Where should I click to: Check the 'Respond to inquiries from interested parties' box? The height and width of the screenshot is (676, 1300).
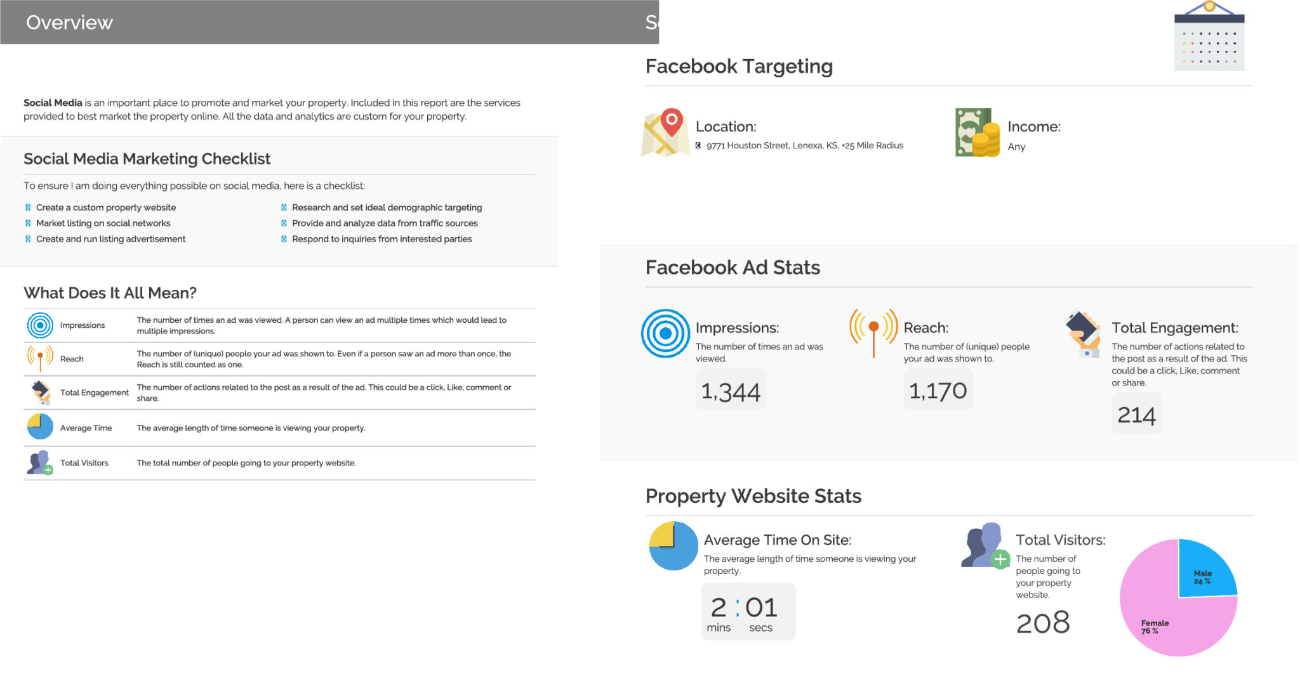pos(284,239)
